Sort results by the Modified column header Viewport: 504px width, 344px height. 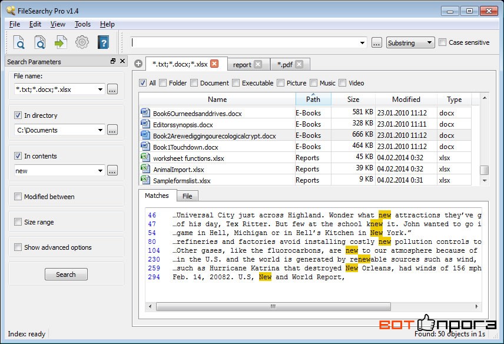(x=406, y=100)
